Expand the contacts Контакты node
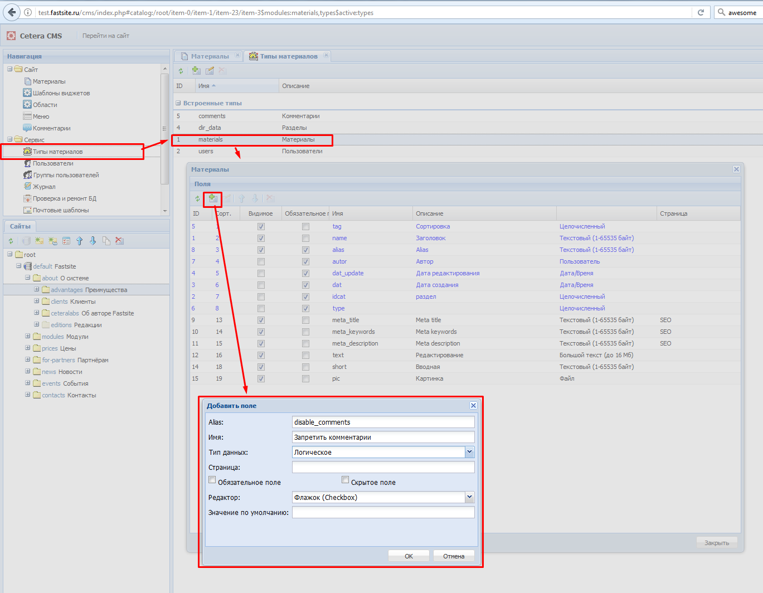 [28, 395]
